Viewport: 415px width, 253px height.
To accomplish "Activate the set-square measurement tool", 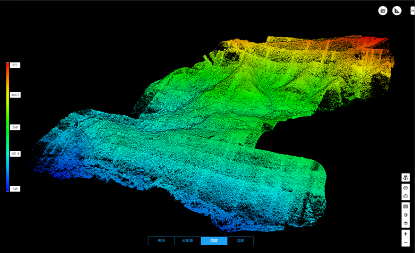I will (x=397, y=11).
